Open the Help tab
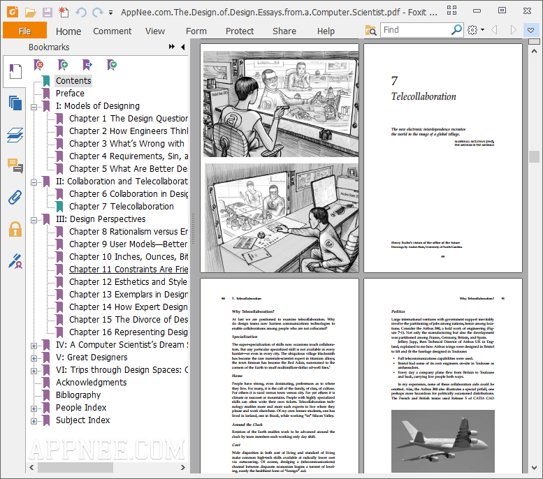Image resolution: width=543 pixels, height=479 pixels. pyautogui.click(x=326, y=31)
